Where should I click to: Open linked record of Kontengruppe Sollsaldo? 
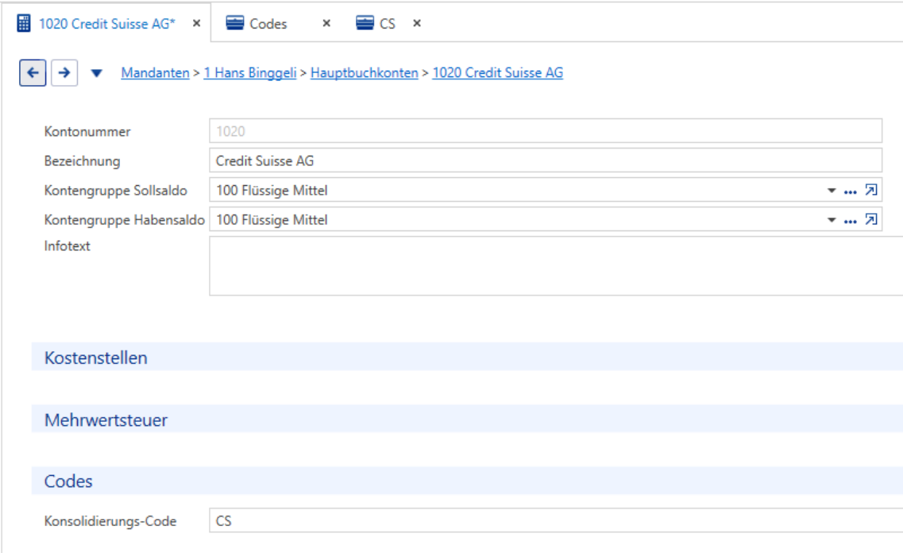click(870, 190)
